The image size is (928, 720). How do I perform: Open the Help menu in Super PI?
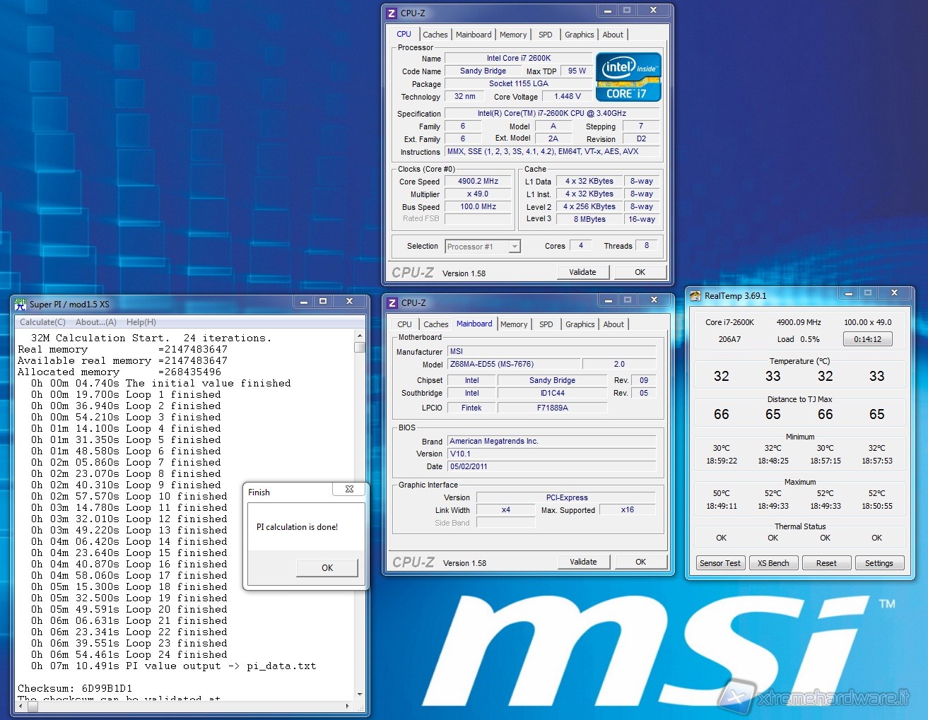coord(141,322)
